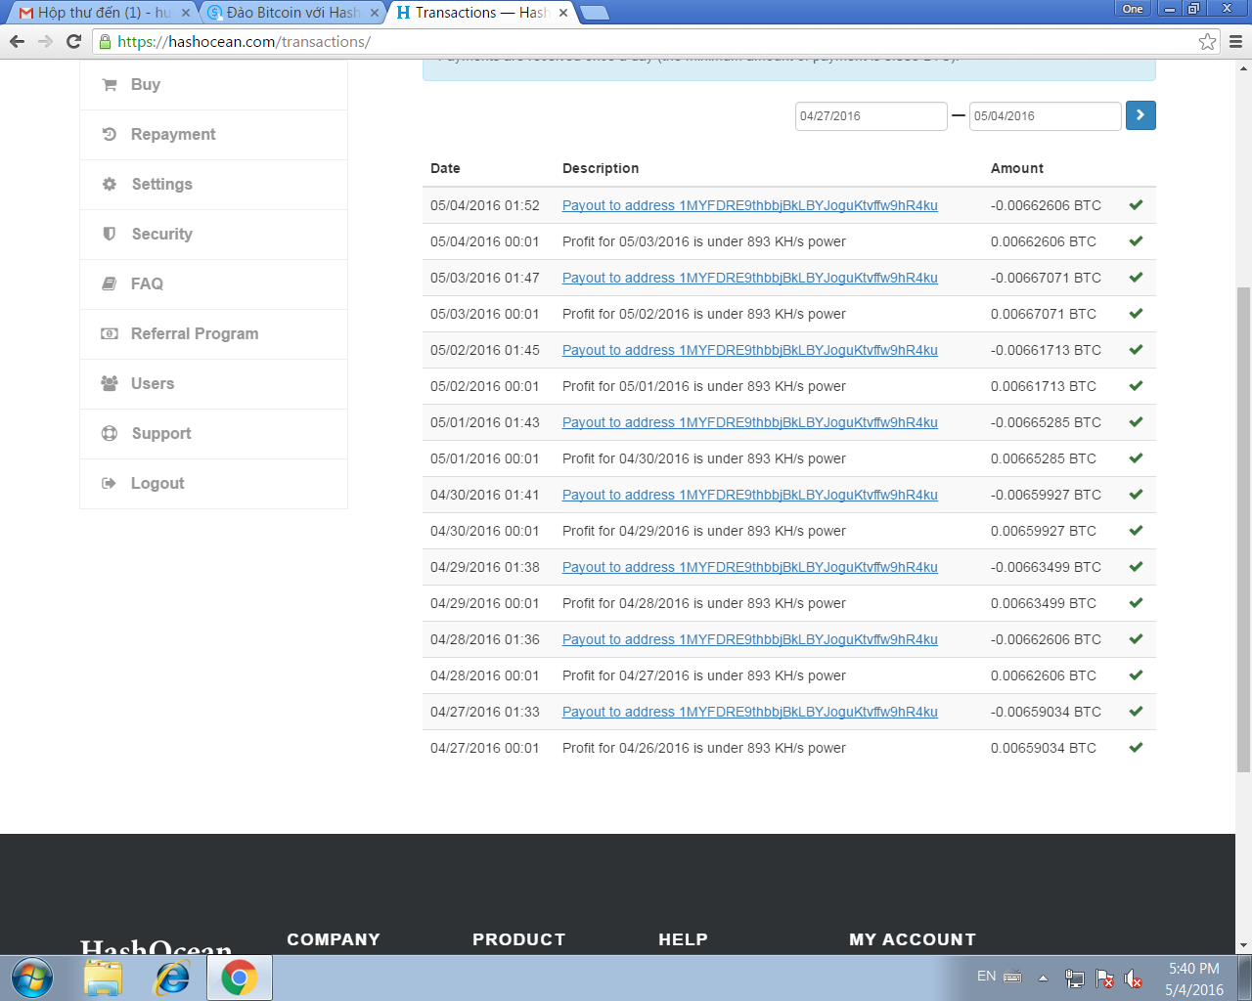Click the volume speaker tray icon
Screen dimensions: 1252x1001
(x=1133, y=979)
